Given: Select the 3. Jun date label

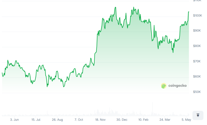Looking at the screenshot, I should click(14, 120).
